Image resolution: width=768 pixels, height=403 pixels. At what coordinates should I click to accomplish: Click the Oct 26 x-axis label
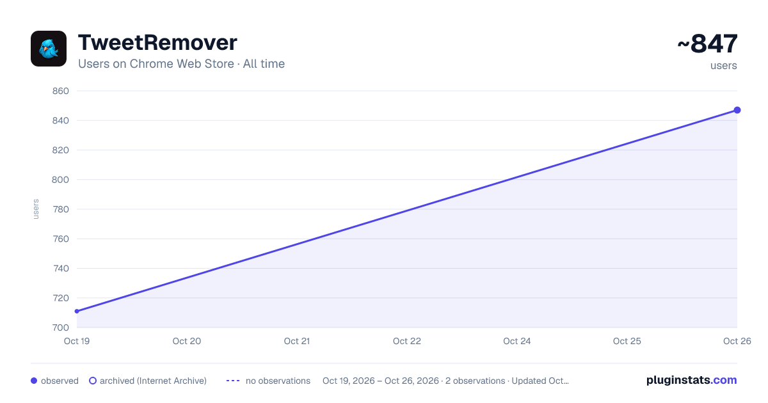[x=737, y=341]
